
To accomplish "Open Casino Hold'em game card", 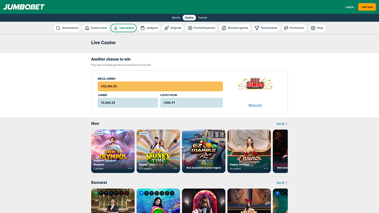I will click(x=249, y=151).
